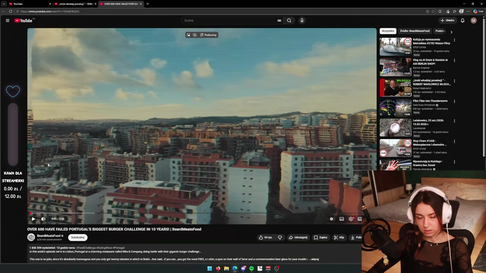Open options for Wpuszczają tu Każdego video
486x273 pixels.
(454, 162)
